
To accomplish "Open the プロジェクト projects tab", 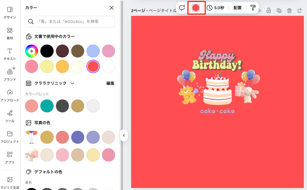I will pyautogui.click(x=10, y=137).
